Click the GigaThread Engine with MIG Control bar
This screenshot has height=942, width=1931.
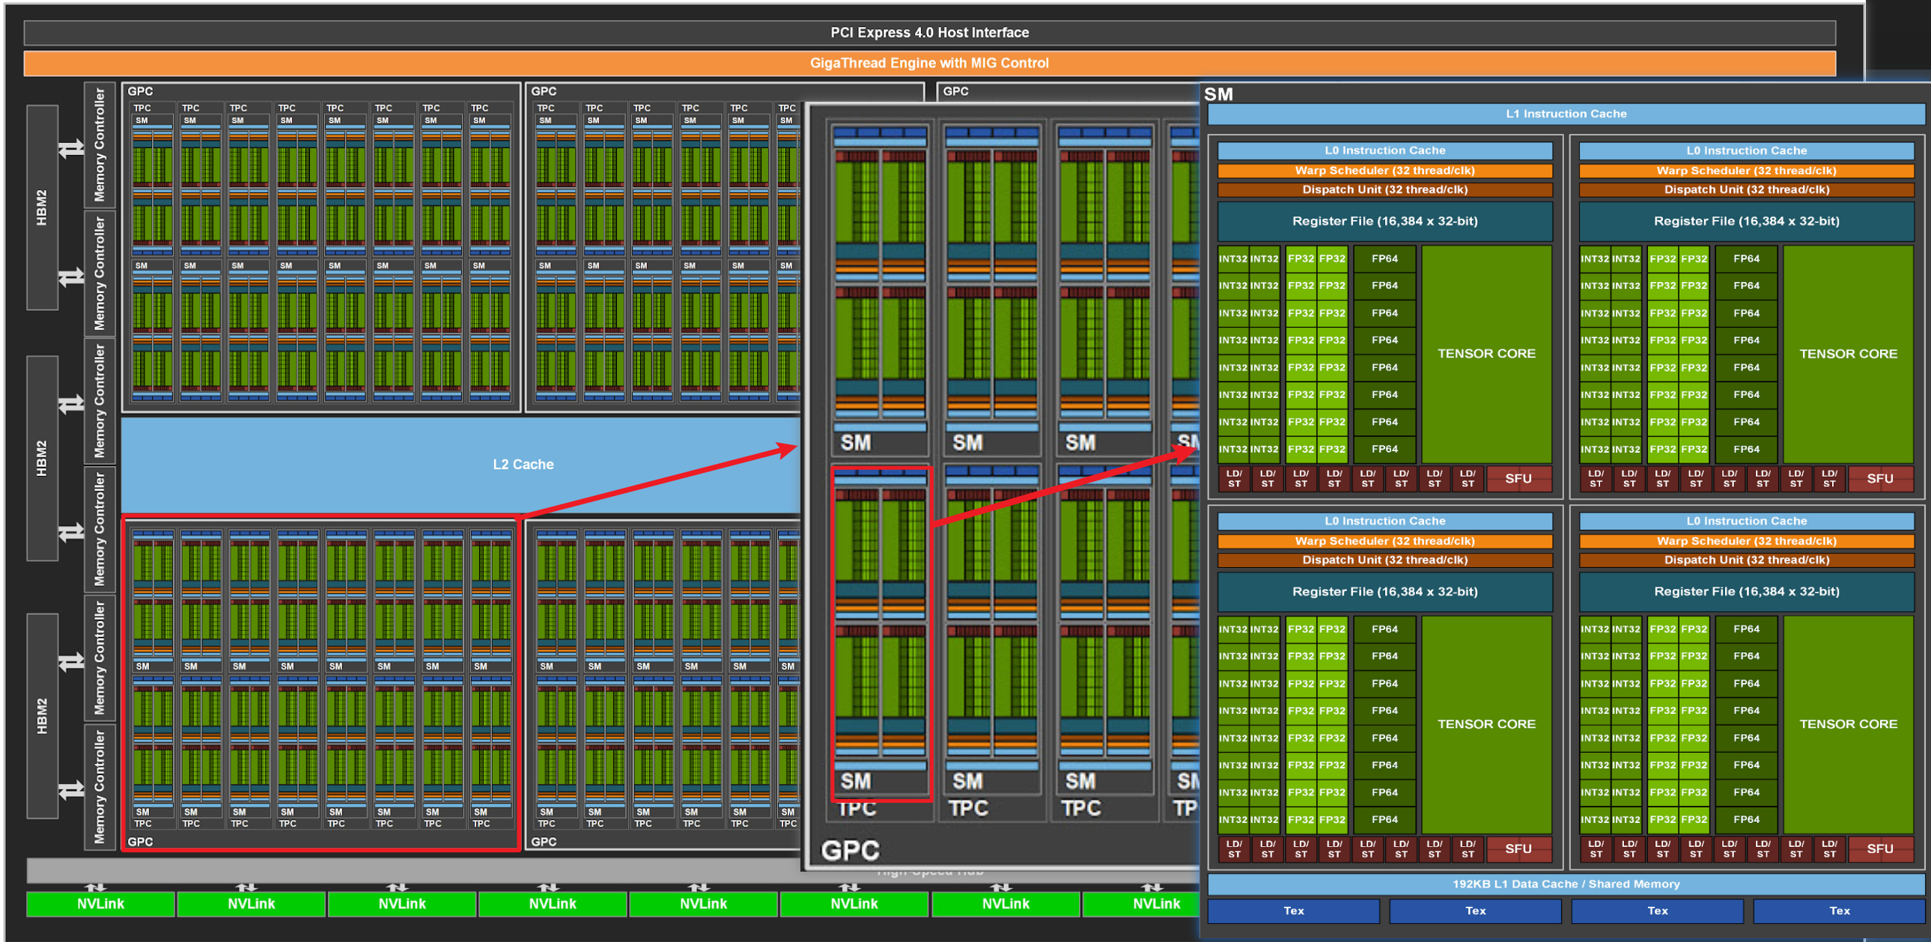tap(929, 63)
